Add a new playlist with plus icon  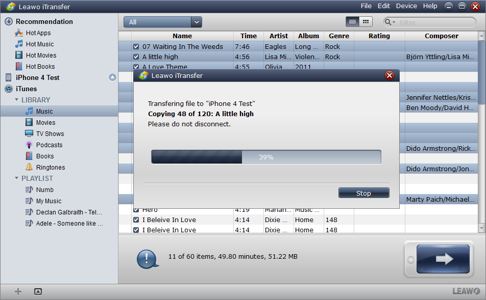click(x=18, y=291)
